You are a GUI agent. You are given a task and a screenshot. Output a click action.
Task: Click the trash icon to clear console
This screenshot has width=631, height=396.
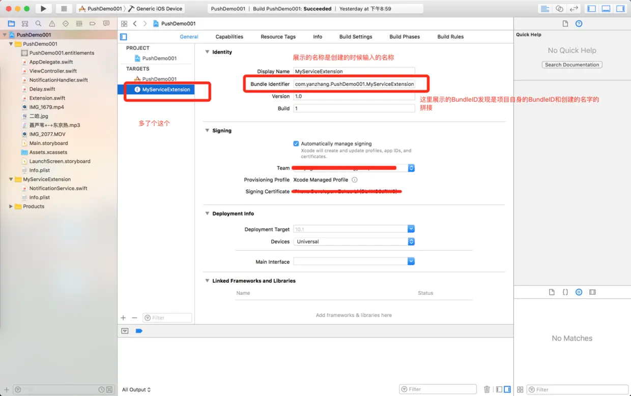487,389
